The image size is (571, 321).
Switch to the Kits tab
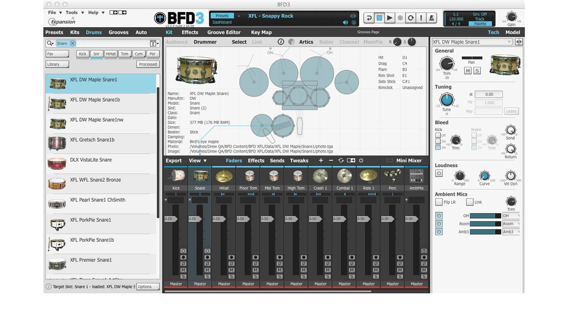pos(74,32)
